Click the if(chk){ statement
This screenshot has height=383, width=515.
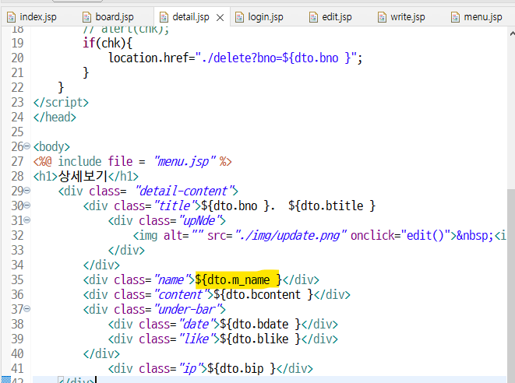[108, 43]
